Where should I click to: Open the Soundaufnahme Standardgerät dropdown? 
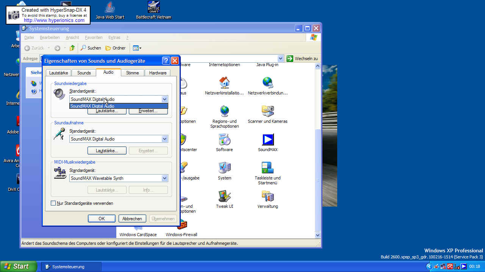point(164,139)
